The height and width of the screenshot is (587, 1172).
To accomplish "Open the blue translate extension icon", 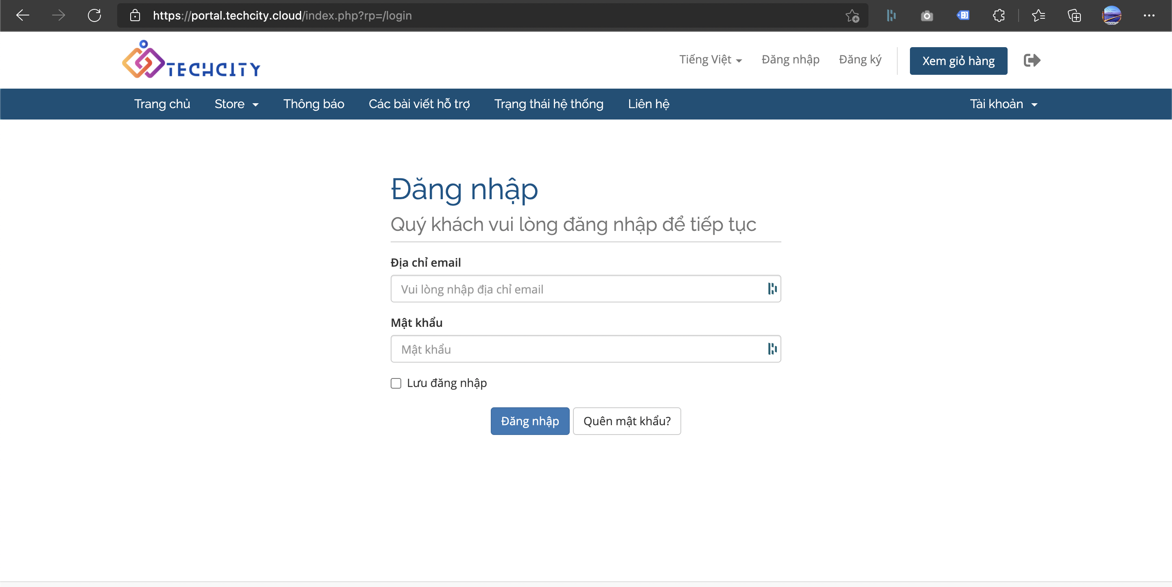I will coord(963,15).
